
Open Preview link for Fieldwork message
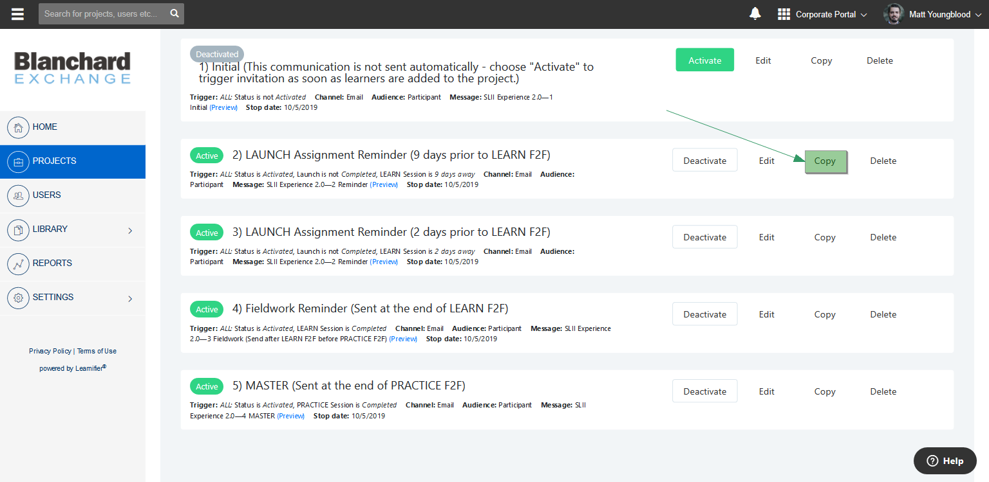tap(403, 339)
